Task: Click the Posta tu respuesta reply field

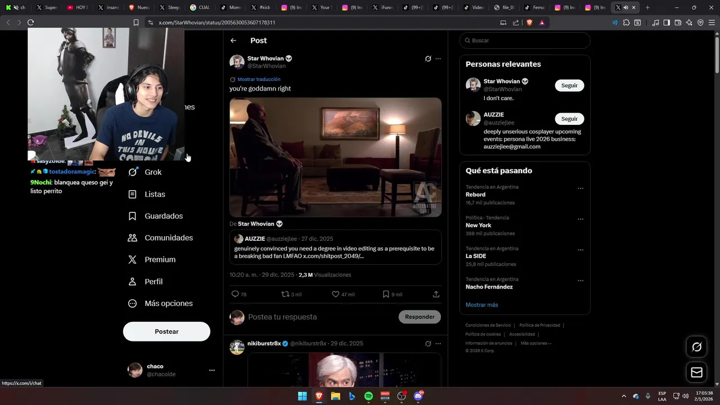Action: coord(321,317)
